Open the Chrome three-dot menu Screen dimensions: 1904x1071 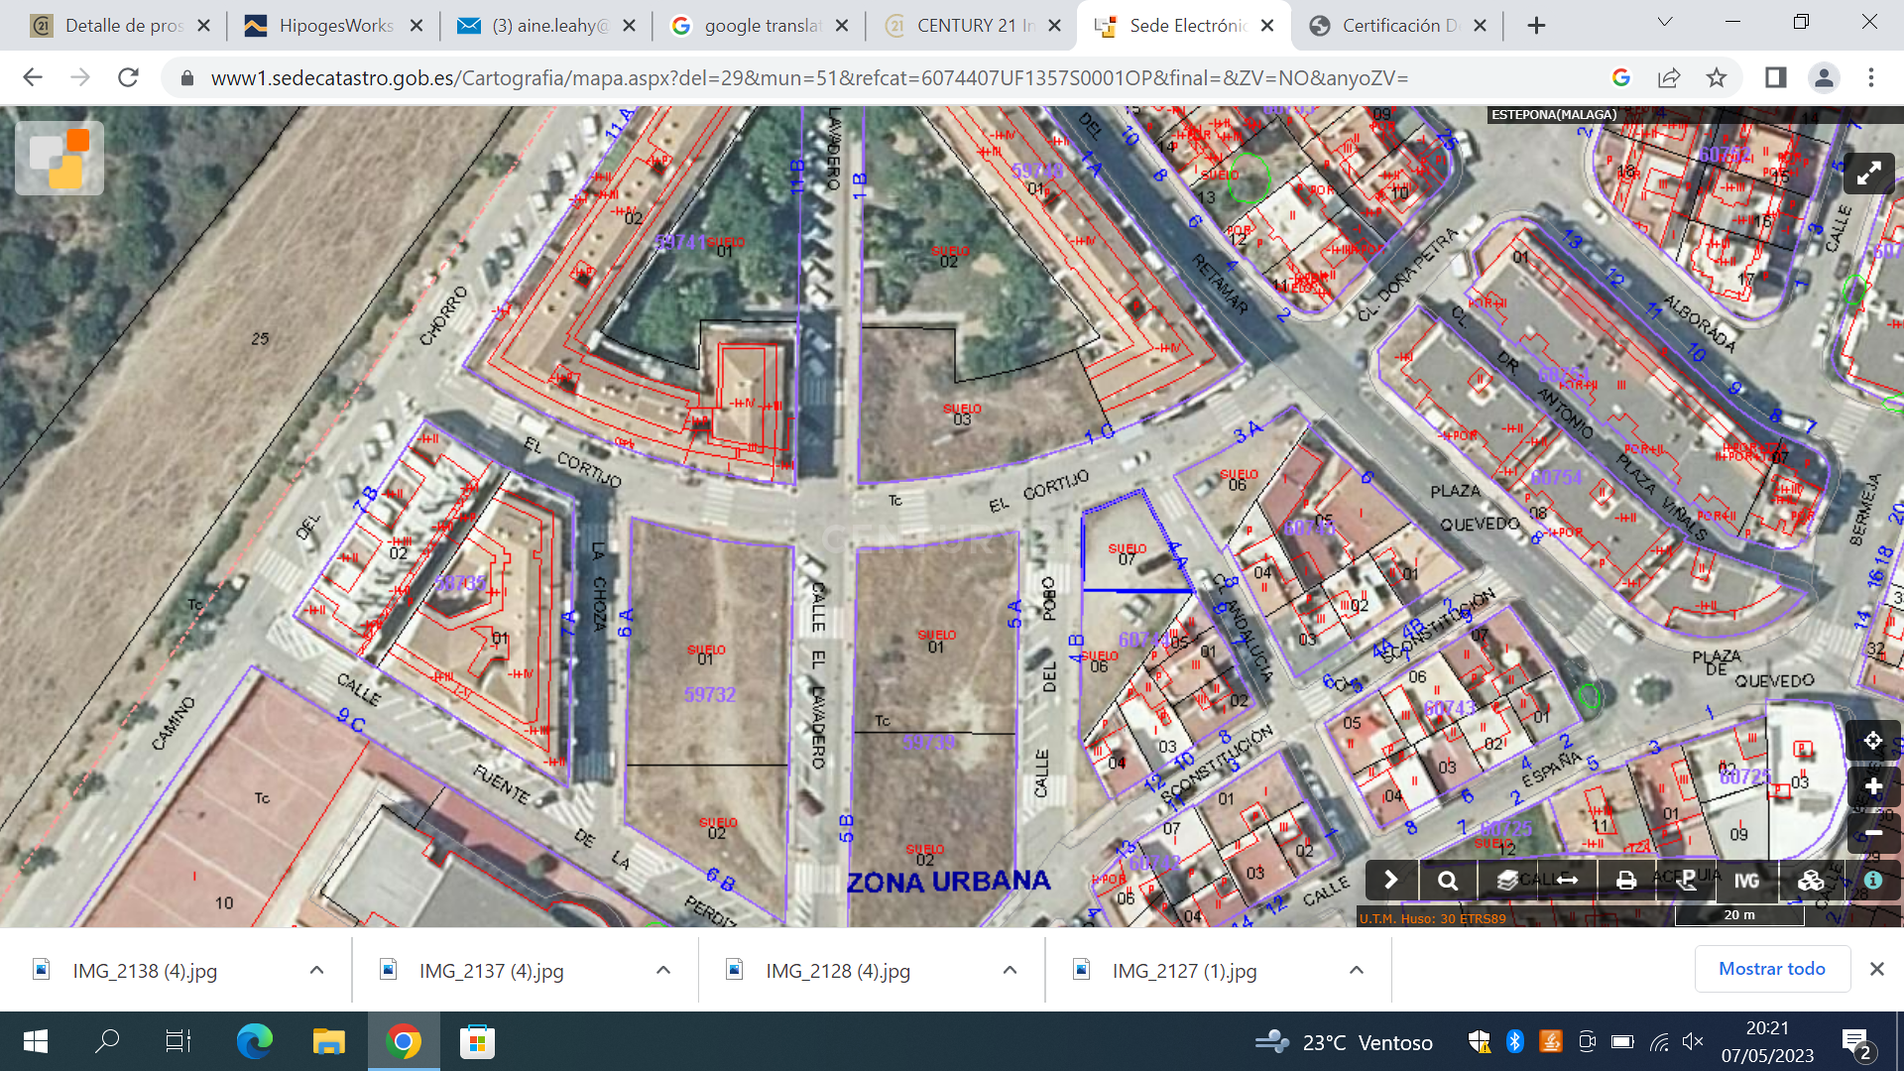point(1871,77)
